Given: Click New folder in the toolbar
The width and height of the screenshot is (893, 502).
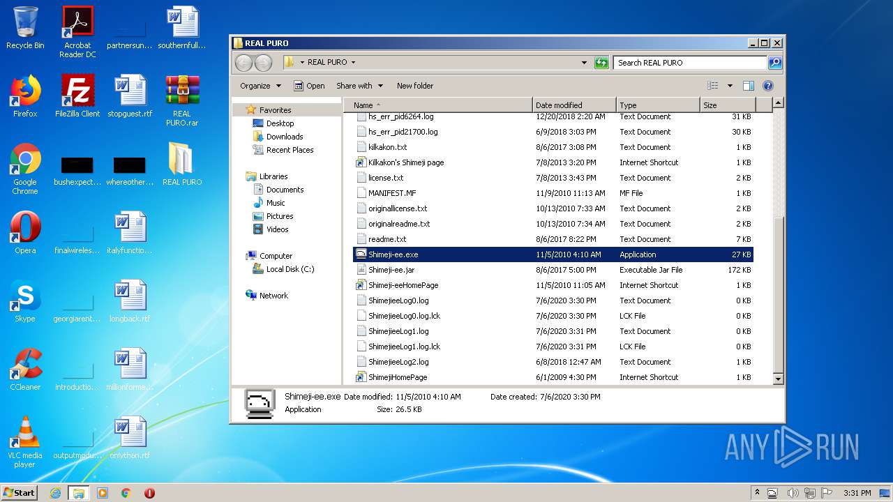Looking at the screenshot, I should tap(415, 86).
